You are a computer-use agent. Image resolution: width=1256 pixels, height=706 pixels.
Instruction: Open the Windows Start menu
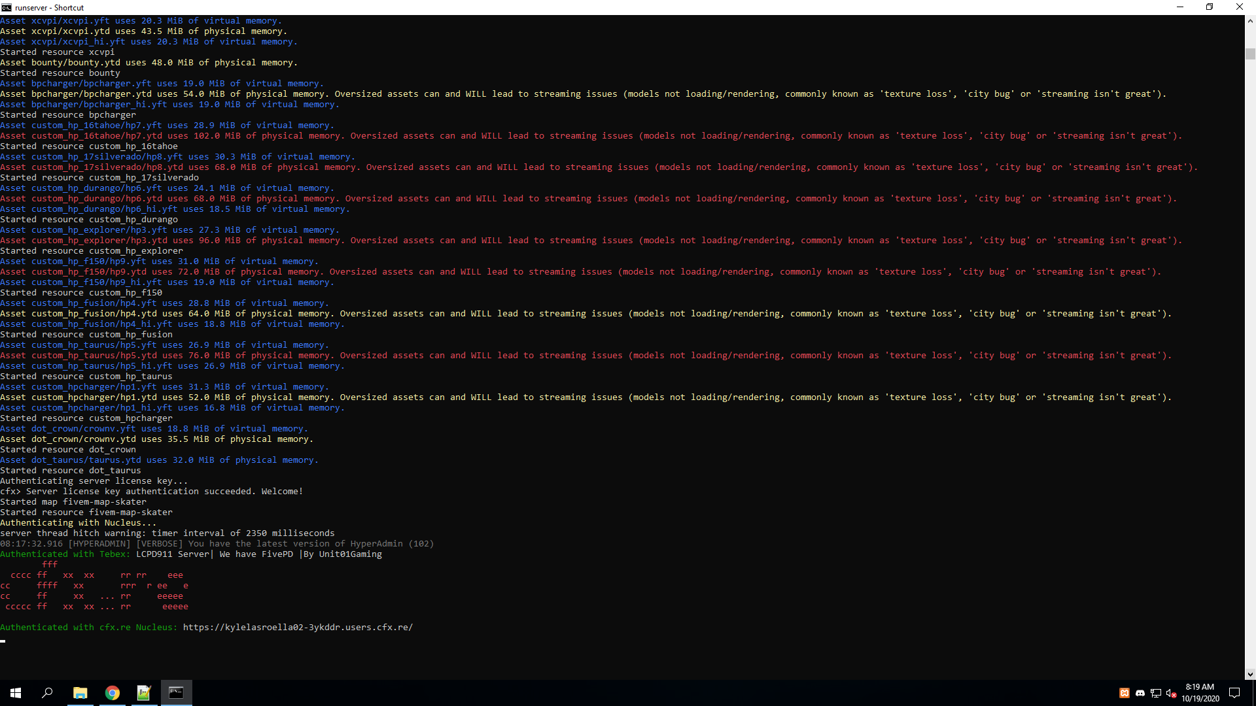(16, 693)
